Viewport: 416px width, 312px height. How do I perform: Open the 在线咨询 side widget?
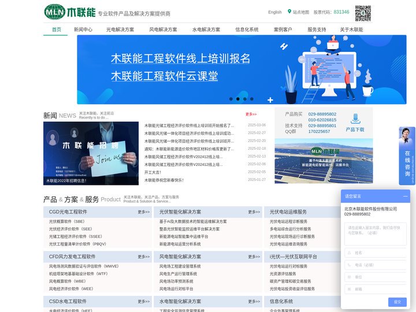(x=407, y=156)
